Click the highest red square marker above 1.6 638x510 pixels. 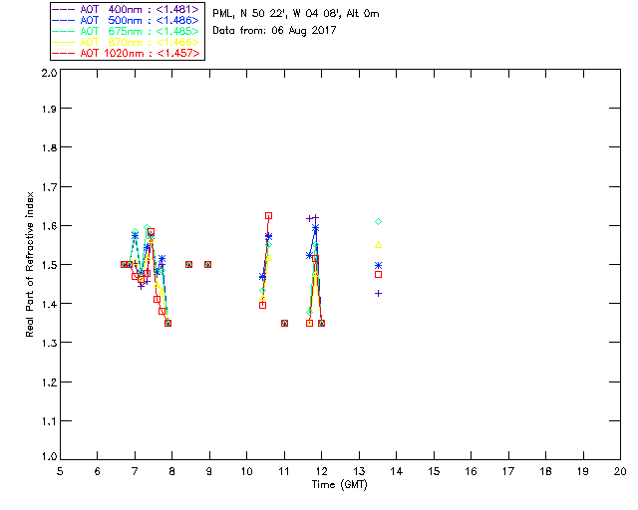pyautogui.click(x=268, y=216)
